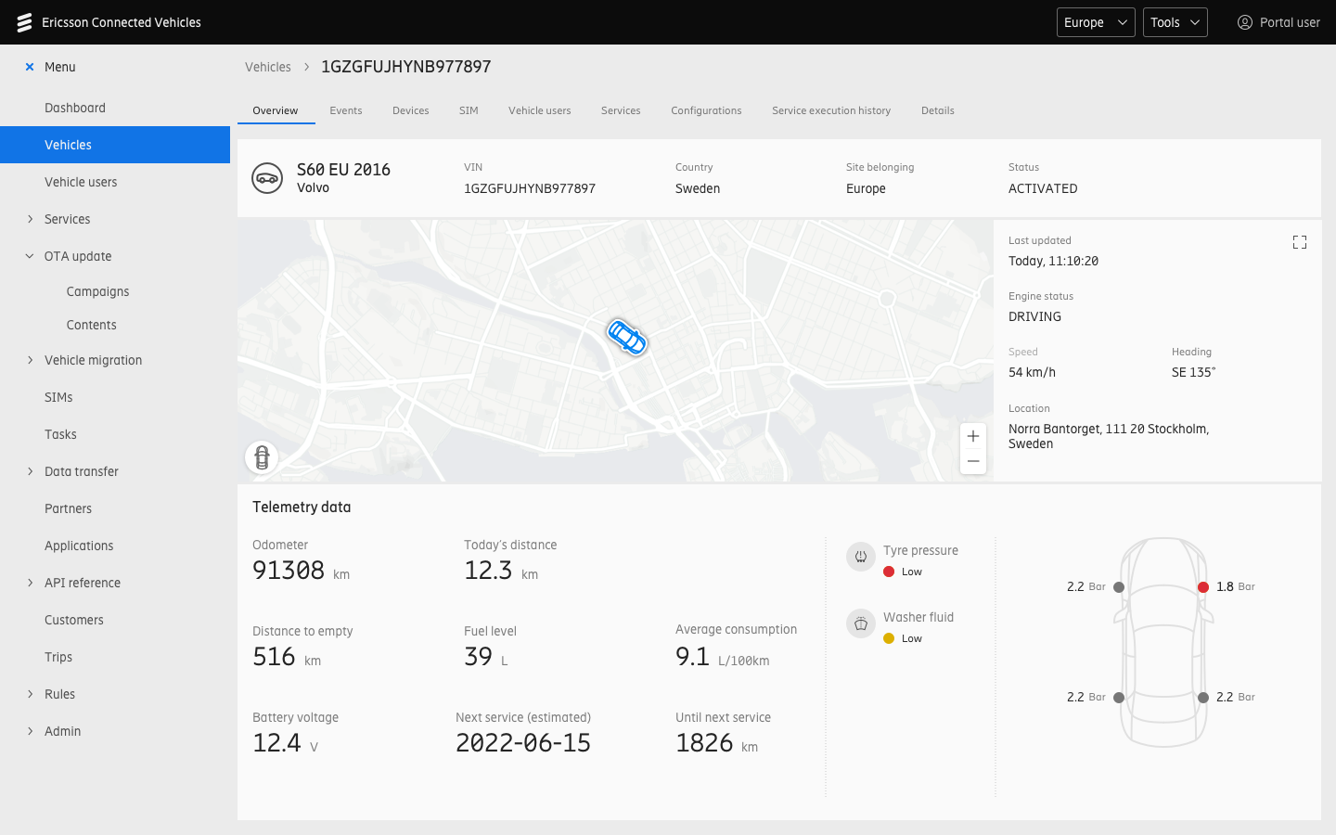Zoom out on the map

click(x=972, y=461)
